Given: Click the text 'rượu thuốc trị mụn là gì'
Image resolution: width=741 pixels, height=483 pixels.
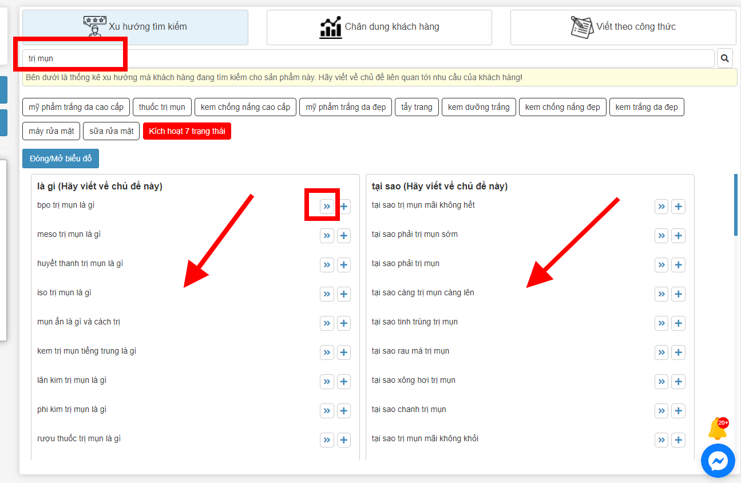Looking at the screenshot, I should click(79, 438).
